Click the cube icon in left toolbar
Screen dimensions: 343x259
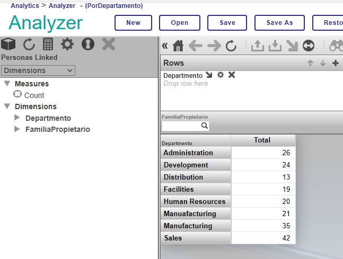[x=8, y=44]
